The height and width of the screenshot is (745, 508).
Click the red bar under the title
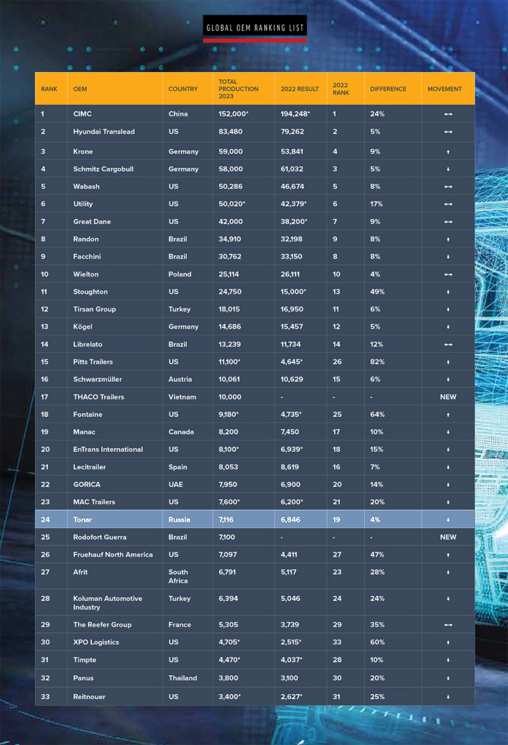[x=255, y=41]
